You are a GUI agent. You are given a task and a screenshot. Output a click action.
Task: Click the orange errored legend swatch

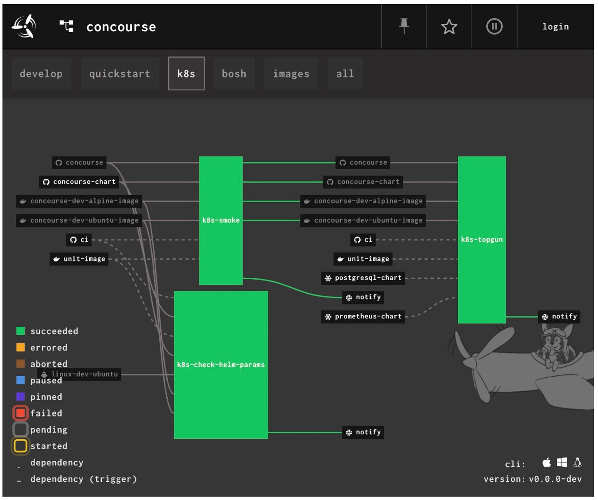pyautogui.click(x=21, y=347)
